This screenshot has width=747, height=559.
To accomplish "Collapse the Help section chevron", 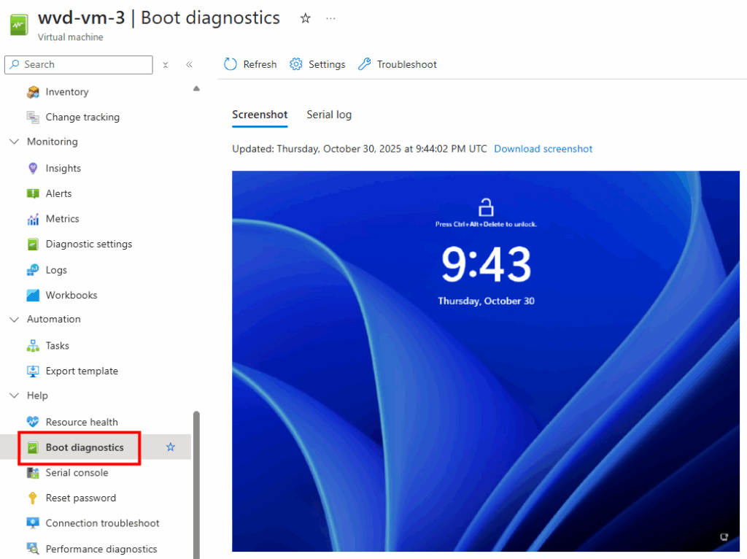I will coord(14,396).
